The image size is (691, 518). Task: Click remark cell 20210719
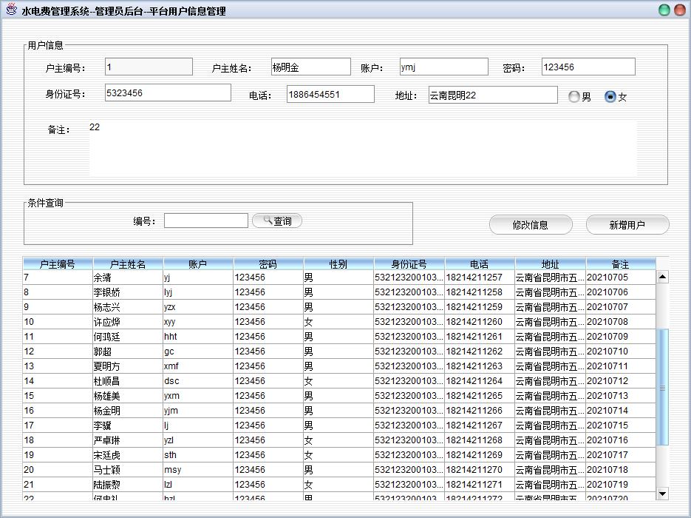tap(621, 485)
